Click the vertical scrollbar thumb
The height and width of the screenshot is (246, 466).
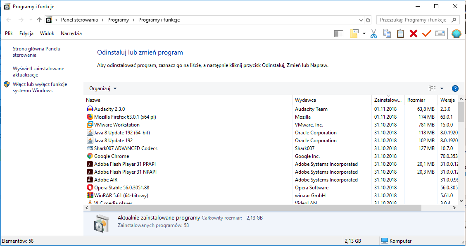[461, 112]
